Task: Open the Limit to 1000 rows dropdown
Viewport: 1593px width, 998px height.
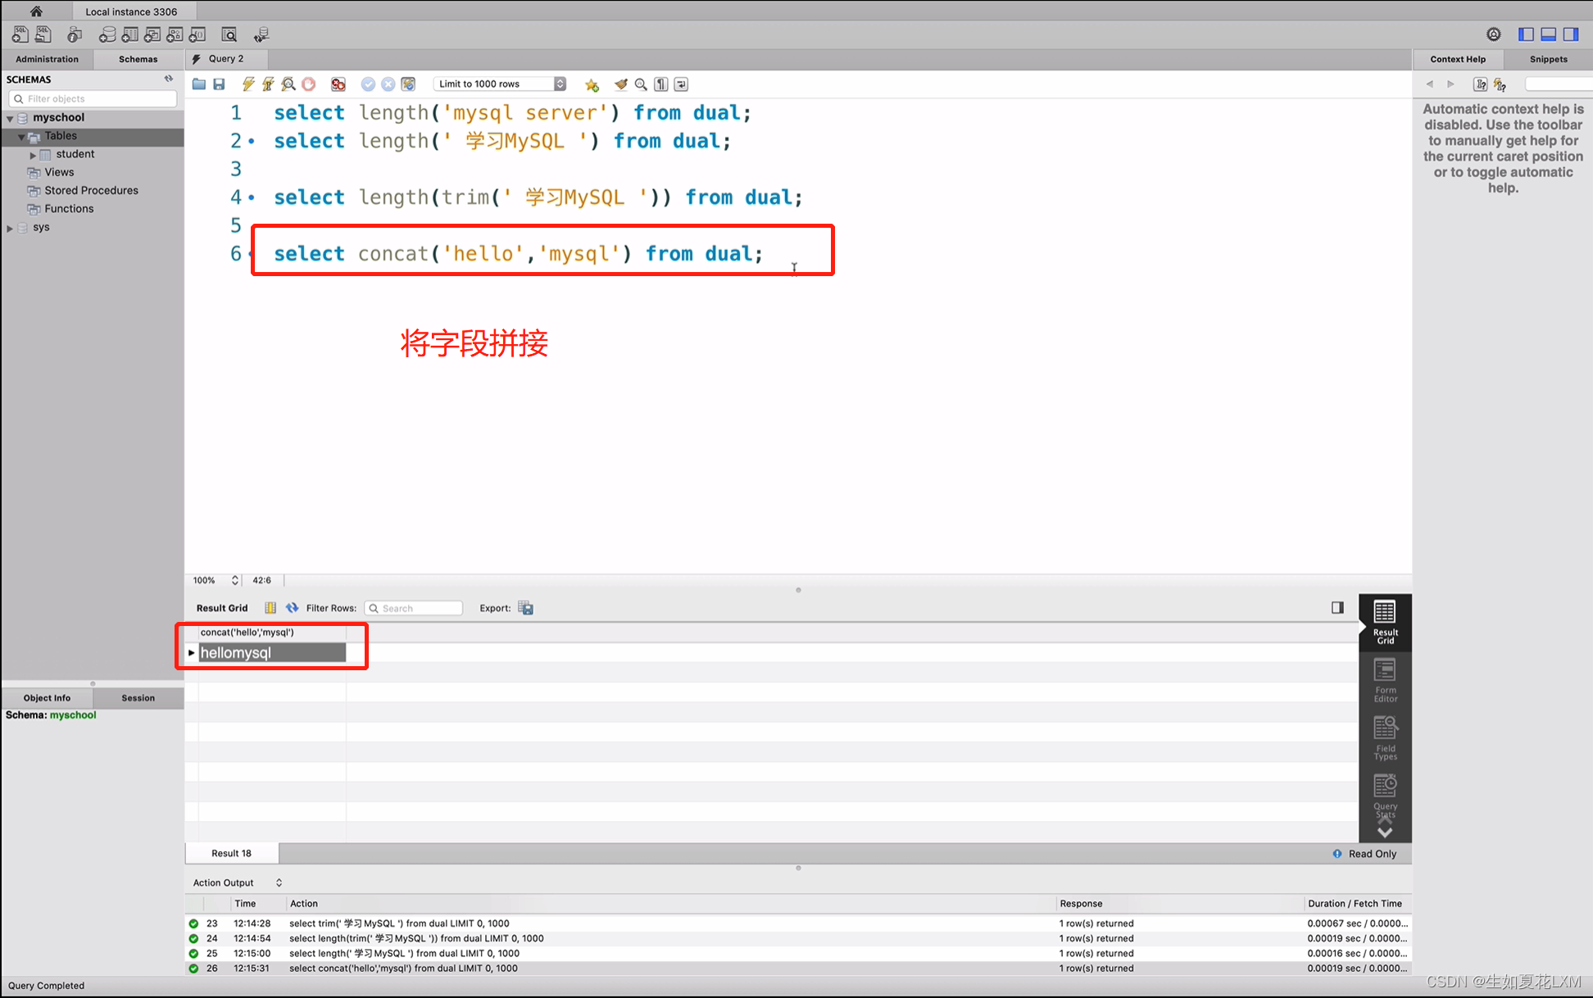Action: click(560, 83)
